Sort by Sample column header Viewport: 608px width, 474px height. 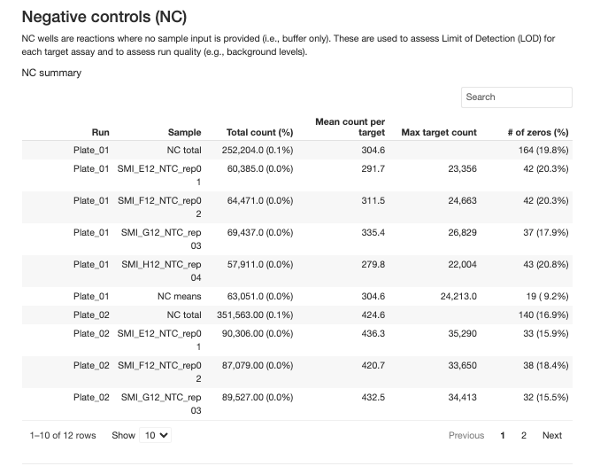coord(184,132)
